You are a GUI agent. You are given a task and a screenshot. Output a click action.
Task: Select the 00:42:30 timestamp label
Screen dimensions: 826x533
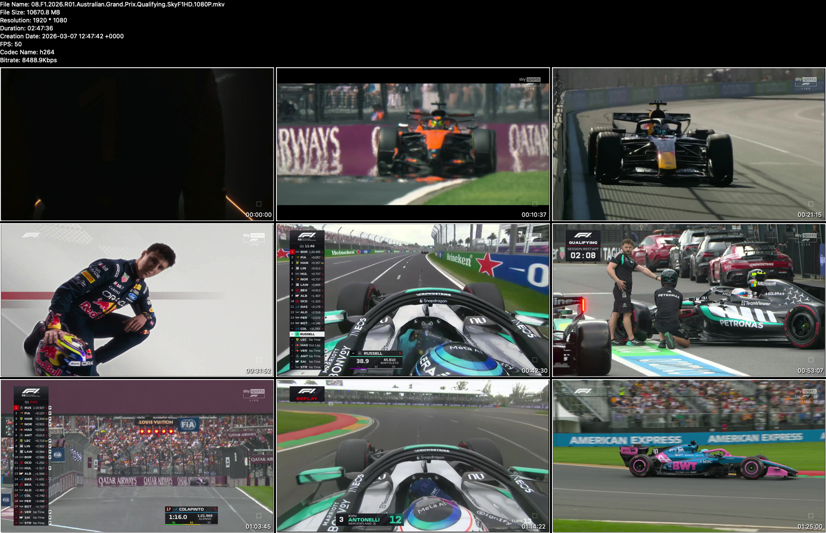pos(534,371)
